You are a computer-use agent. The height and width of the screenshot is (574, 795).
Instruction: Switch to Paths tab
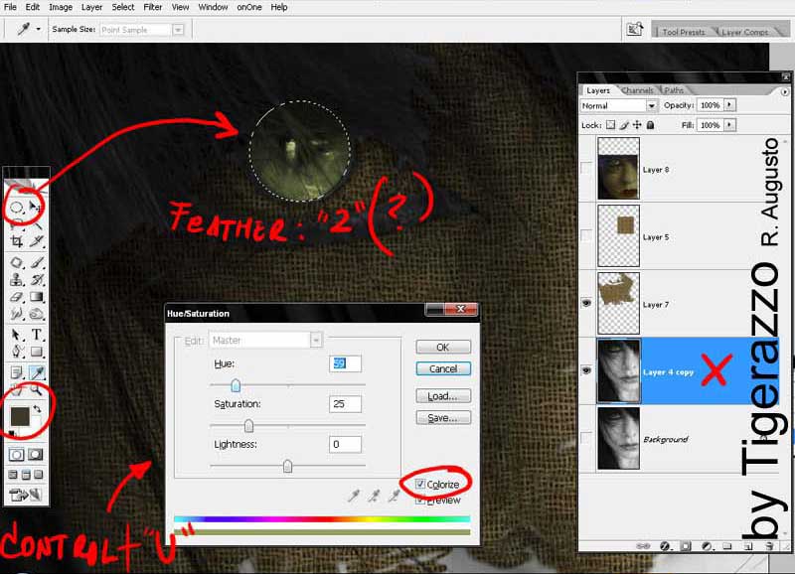point(674,90)
